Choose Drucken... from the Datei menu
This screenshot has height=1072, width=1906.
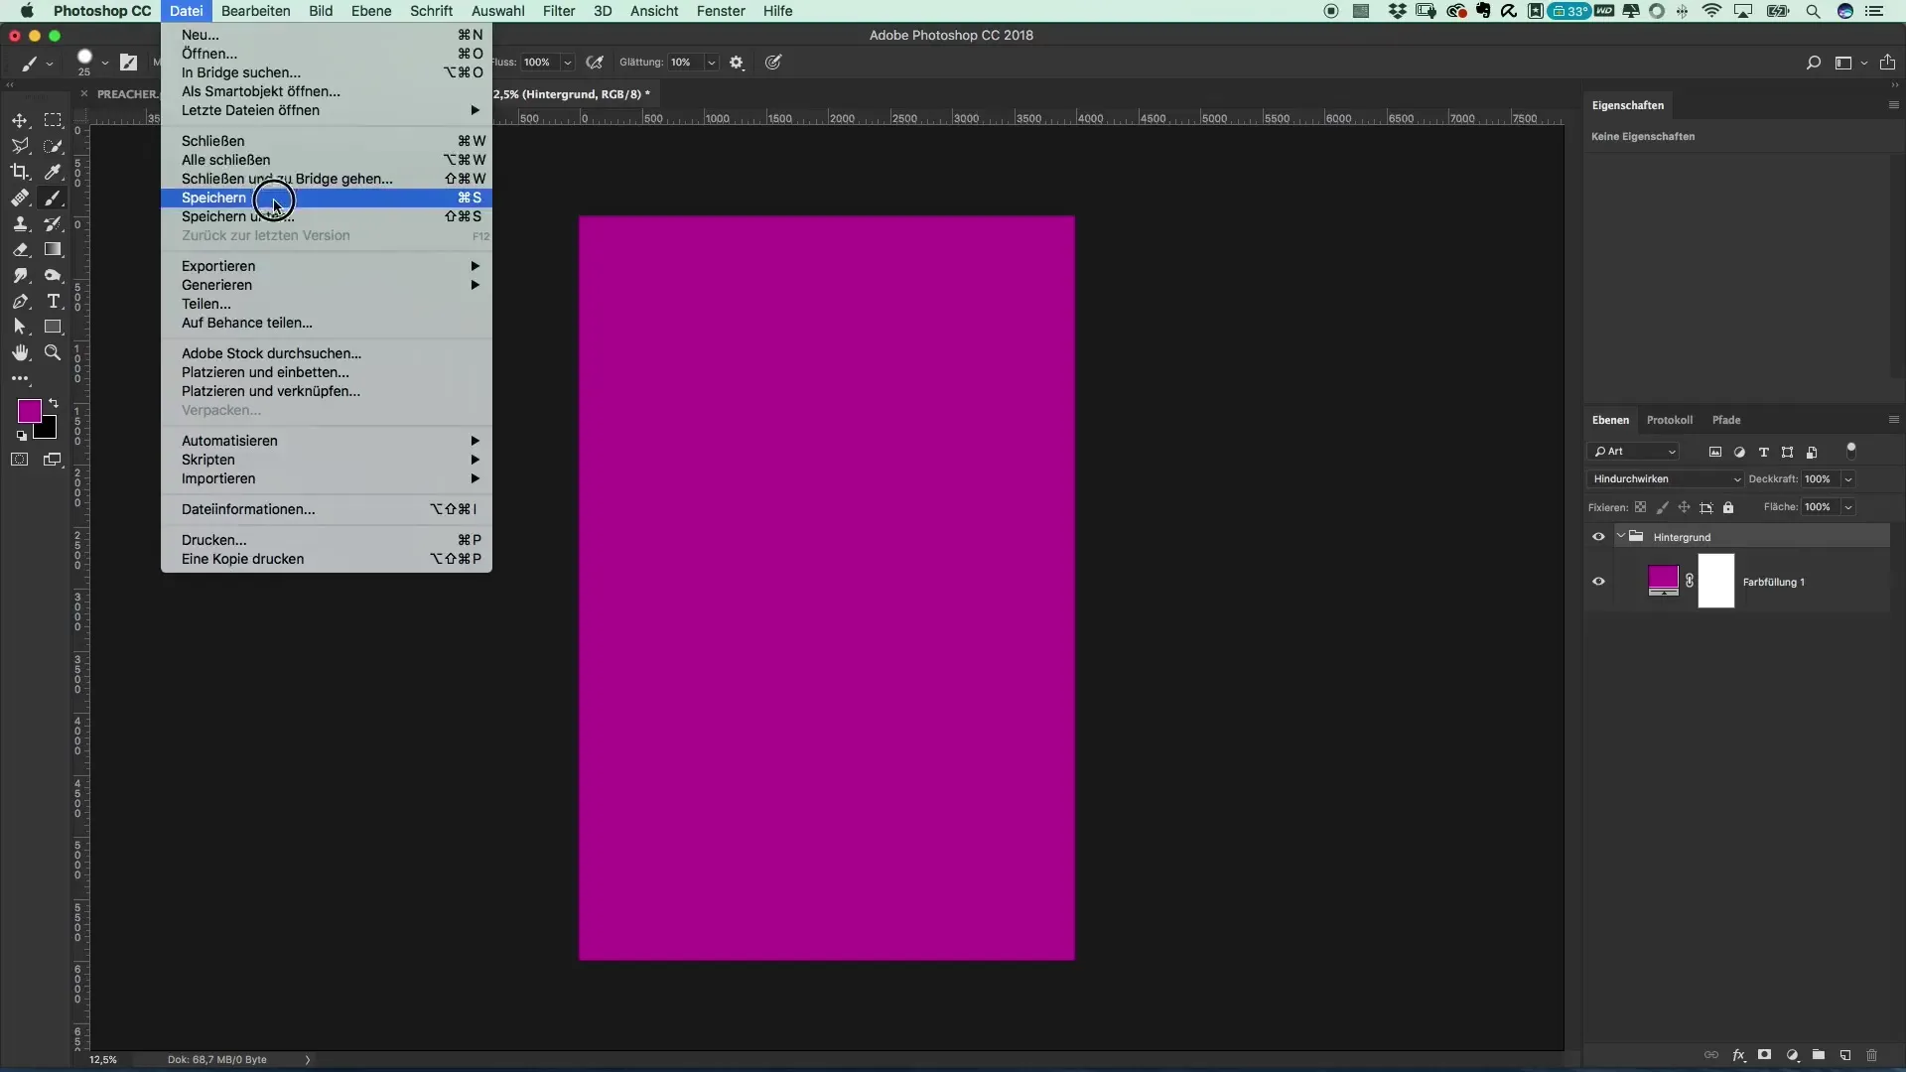pos(327,540)
